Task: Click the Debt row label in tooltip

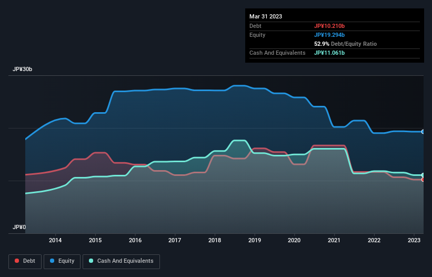Action: point(255,26)
